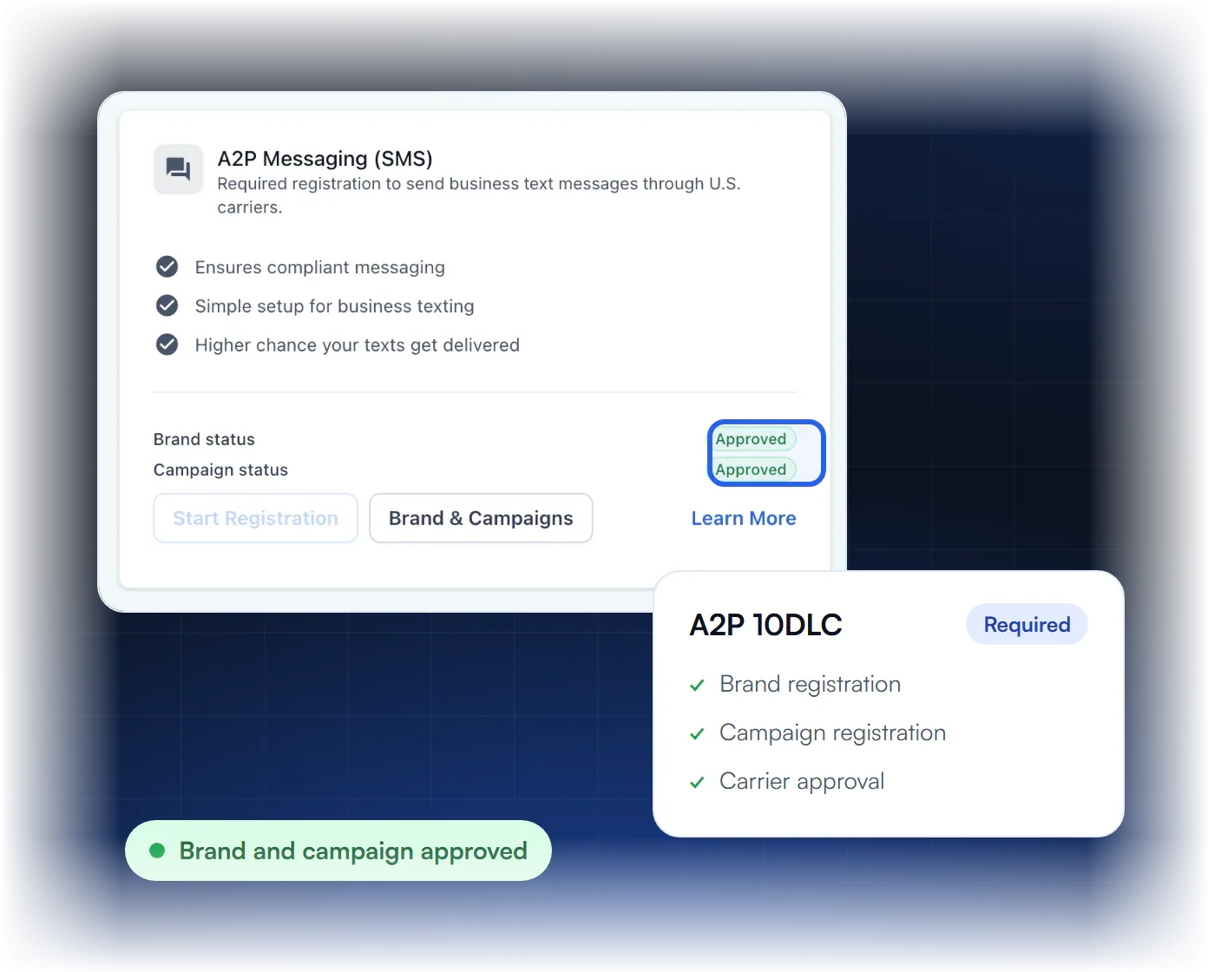Click green check next to Campaign registration
1208x972 pixels.
pyautogui.click(x=697, y=733)
